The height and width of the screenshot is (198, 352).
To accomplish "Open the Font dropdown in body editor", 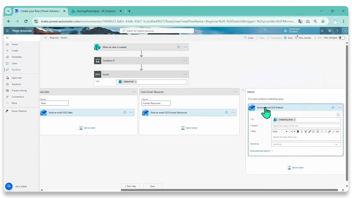I will pyautogui.click(x=280, y=132).
